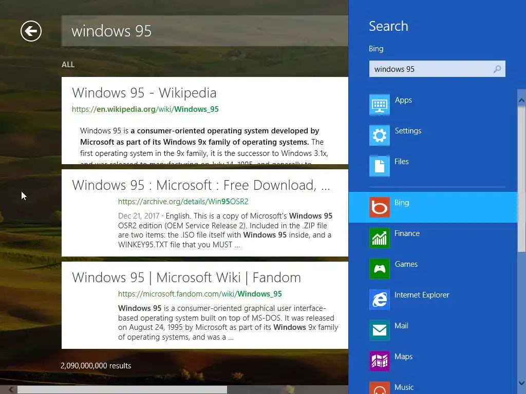Choose the Apps label in search list
The height and width of the screenshot is (394, 526).
tap(403, 100)
